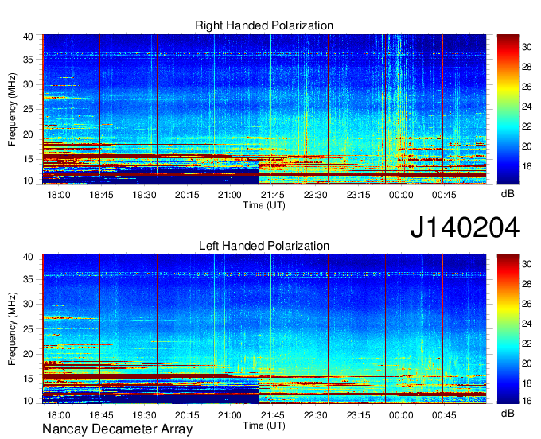Image resolution: width=541 pixels, height=439 pixels.
Task: Click 21:00 time tick on Right Handed plot
Action: [230, 195]
